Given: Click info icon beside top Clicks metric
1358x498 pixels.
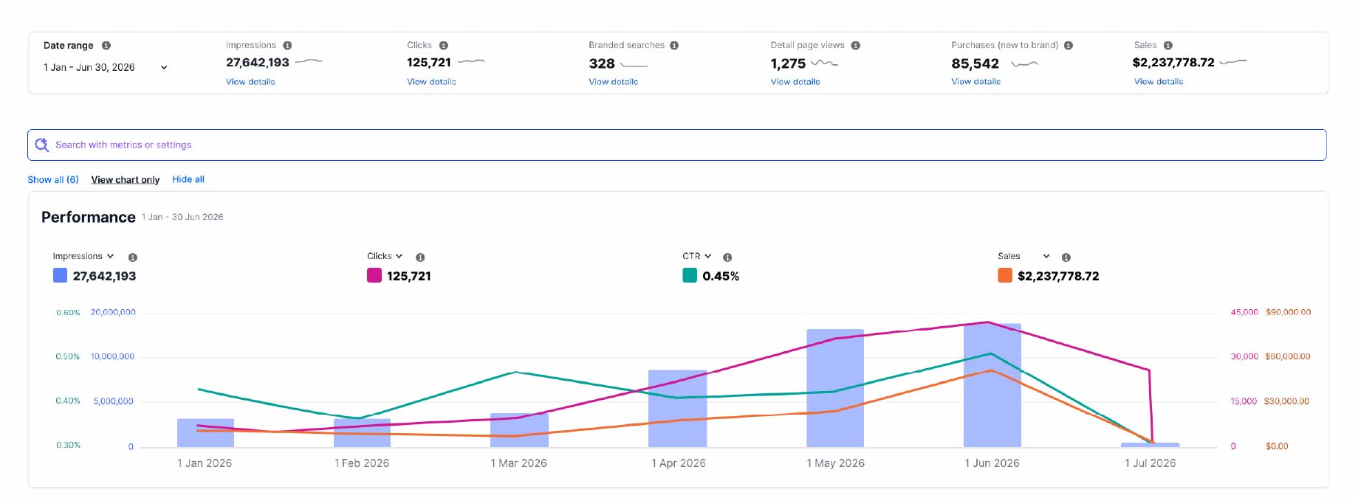Looking at the screenshot, I should [x=444, y=45].
